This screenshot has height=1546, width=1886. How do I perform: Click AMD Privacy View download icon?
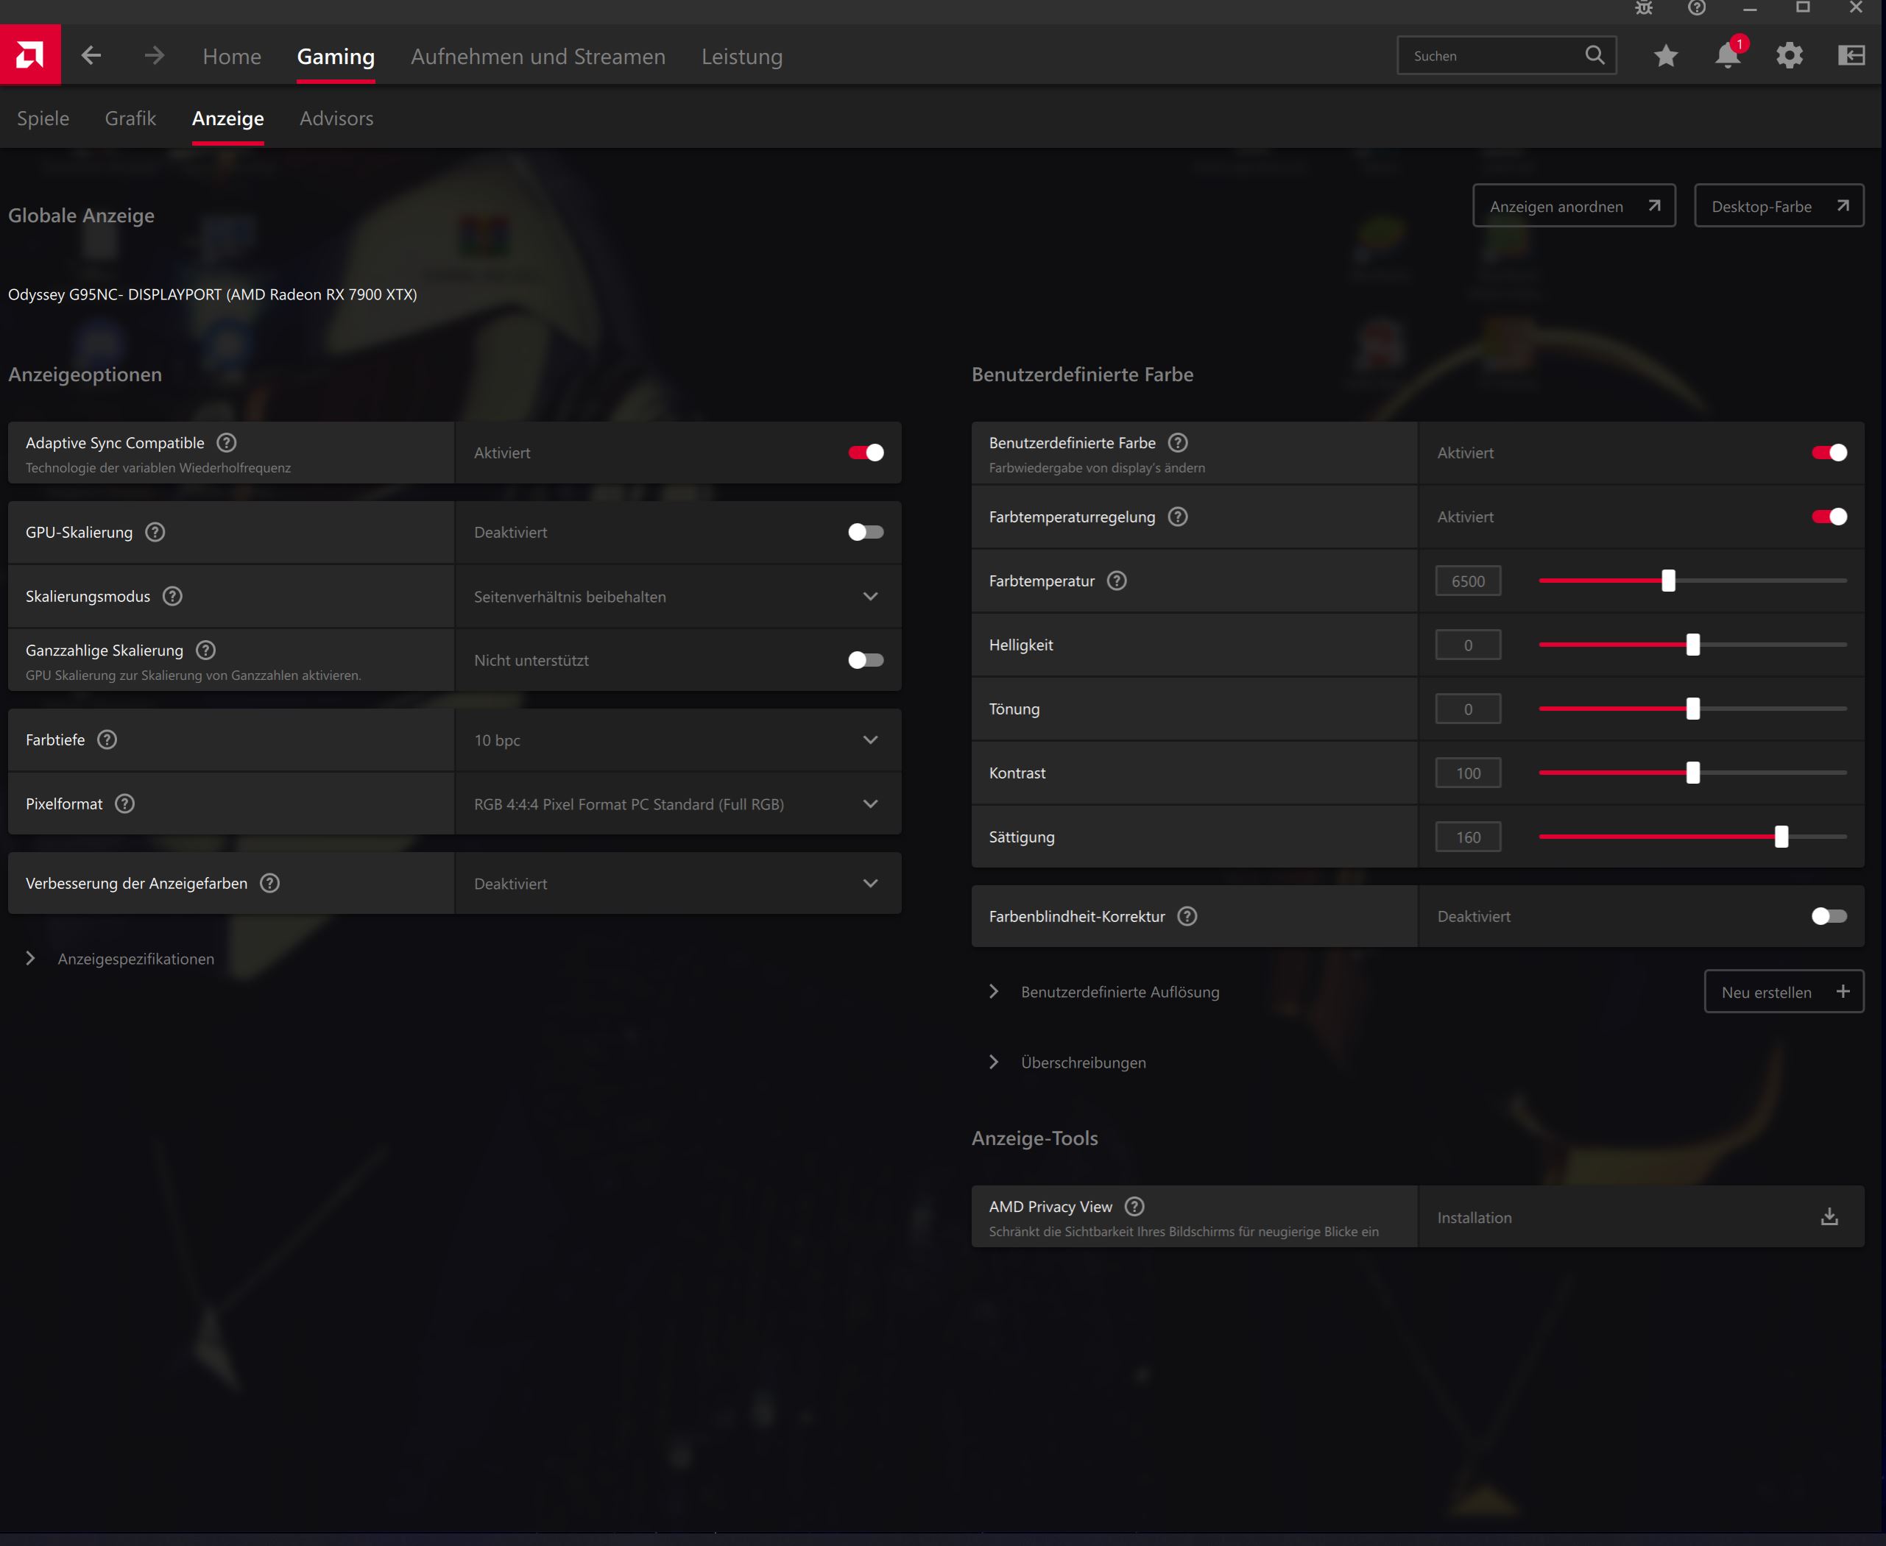(1829, 1216)
